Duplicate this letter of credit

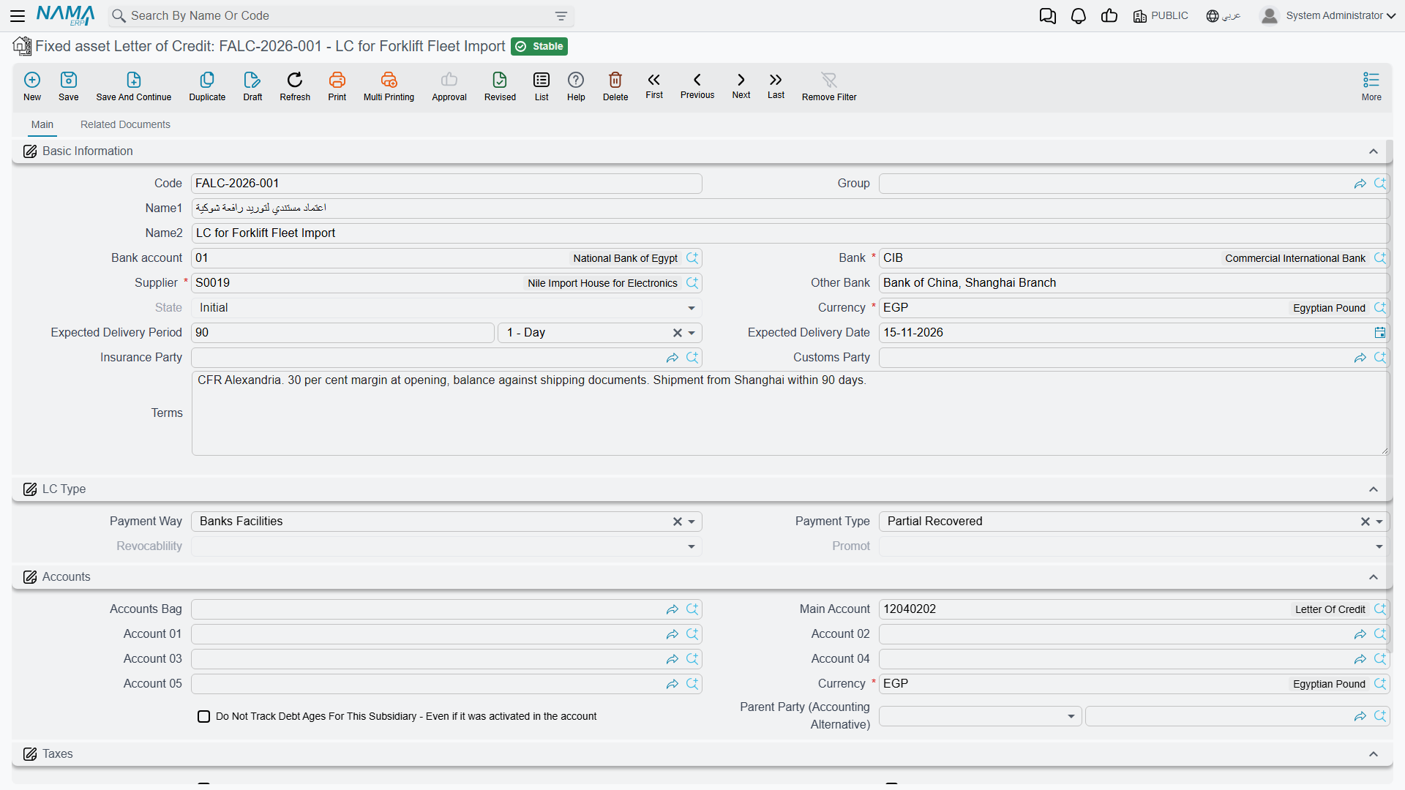(207, 86)
